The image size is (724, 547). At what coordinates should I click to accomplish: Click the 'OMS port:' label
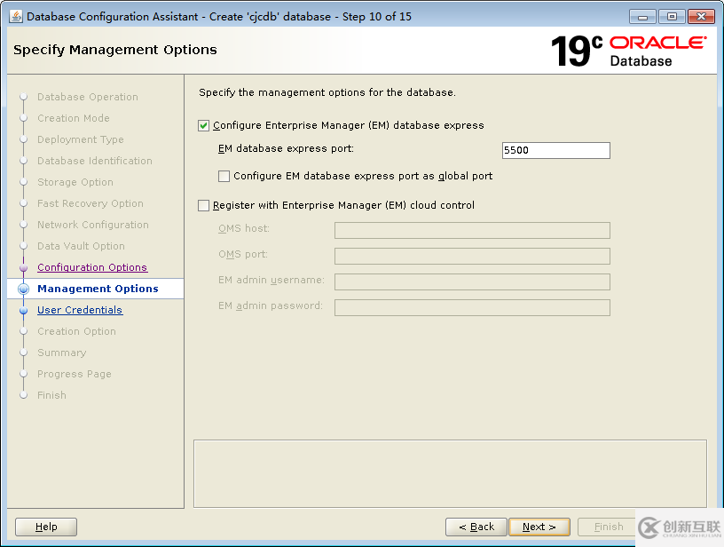[243, 255]
